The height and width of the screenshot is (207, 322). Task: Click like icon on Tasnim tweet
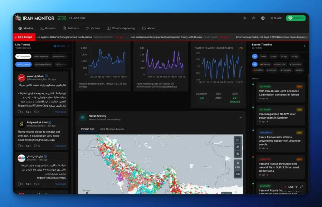tap(35, 112)
